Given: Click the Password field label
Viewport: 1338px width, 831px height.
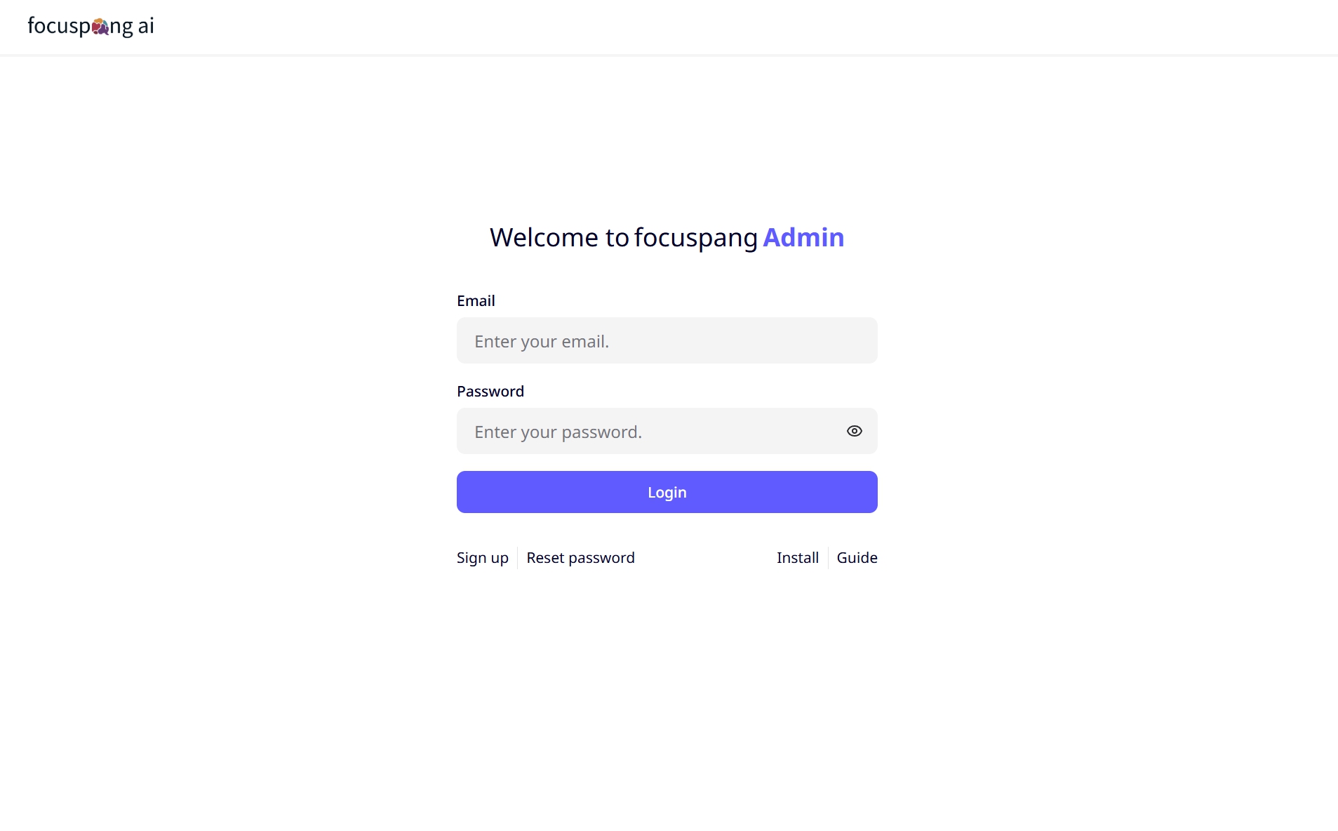Looking at the screenshot, I should pos(490,392).
